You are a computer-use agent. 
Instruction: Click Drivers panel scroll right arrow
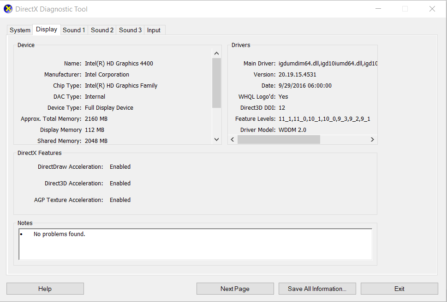point(372,139)
